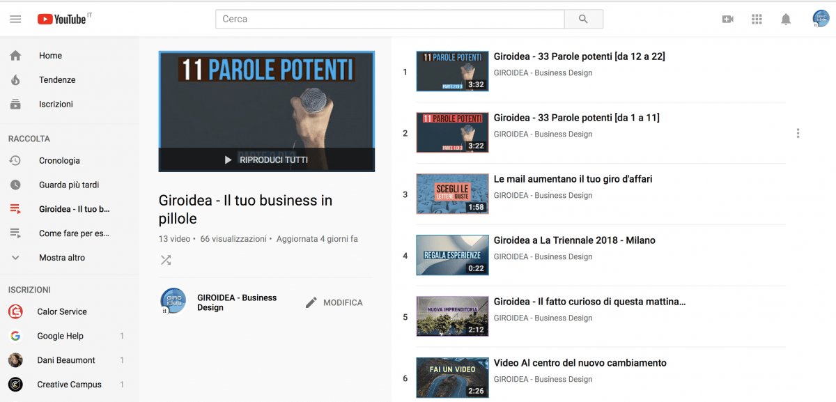Click thumbnail of video 1 (3:32)
This screenshot has width=836, height=402.
tap(452, 71)
